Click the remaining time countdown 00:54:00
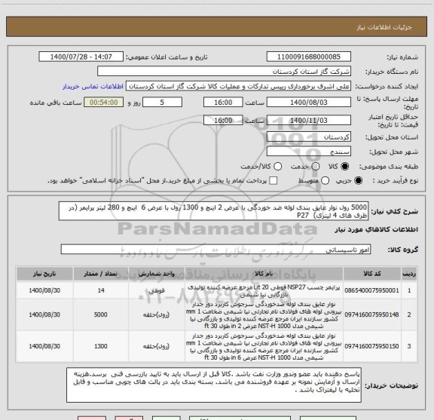 pos(103,103)
